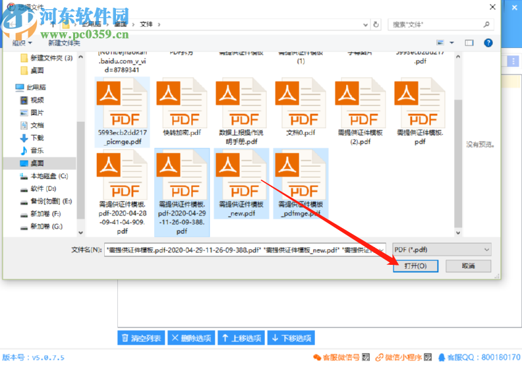Open 新建文件夹 (3) in sidebar
The height and width of the screenshot is (365, 522).
pos(46,58)
